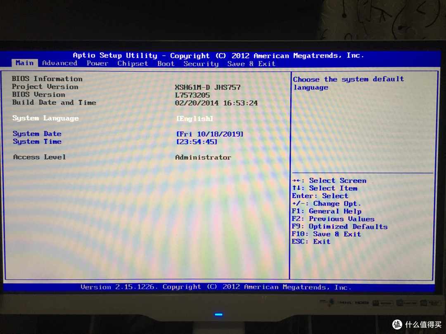Image resolution: width=446 pixels, height=334 pixels.
Task: Click the XSH61M-D JHS757 project value
Action: (208, 87)
